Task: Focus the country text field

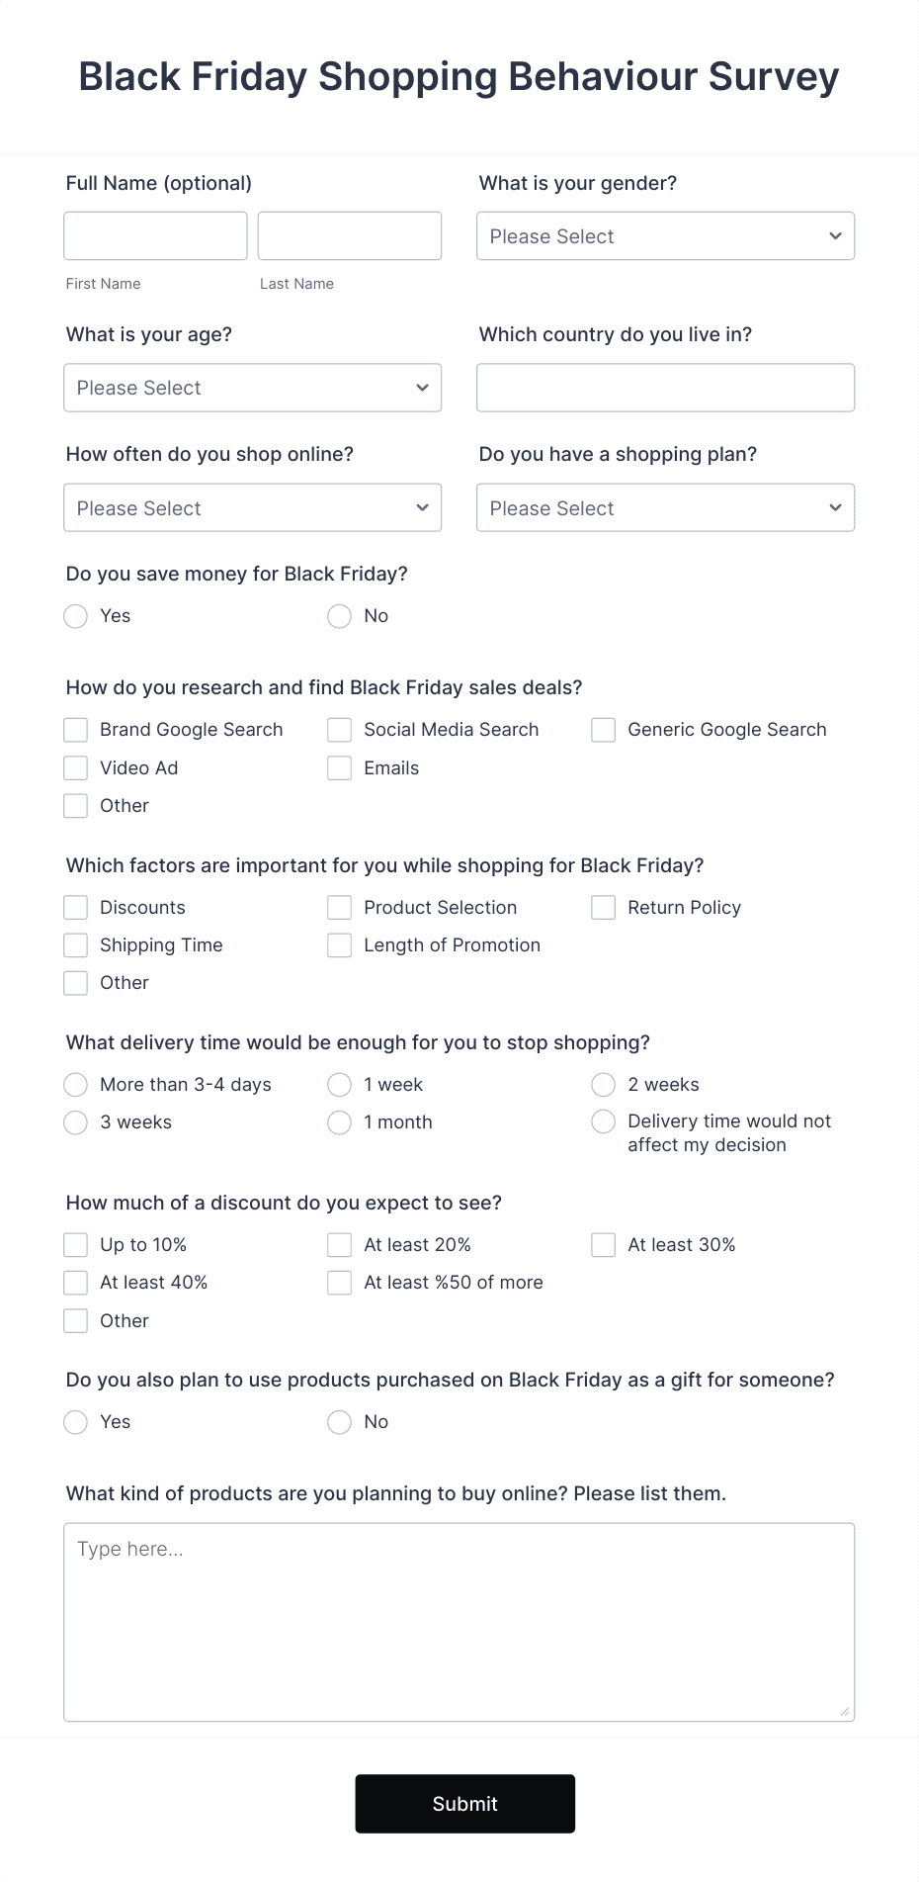Action: point(665,388)
